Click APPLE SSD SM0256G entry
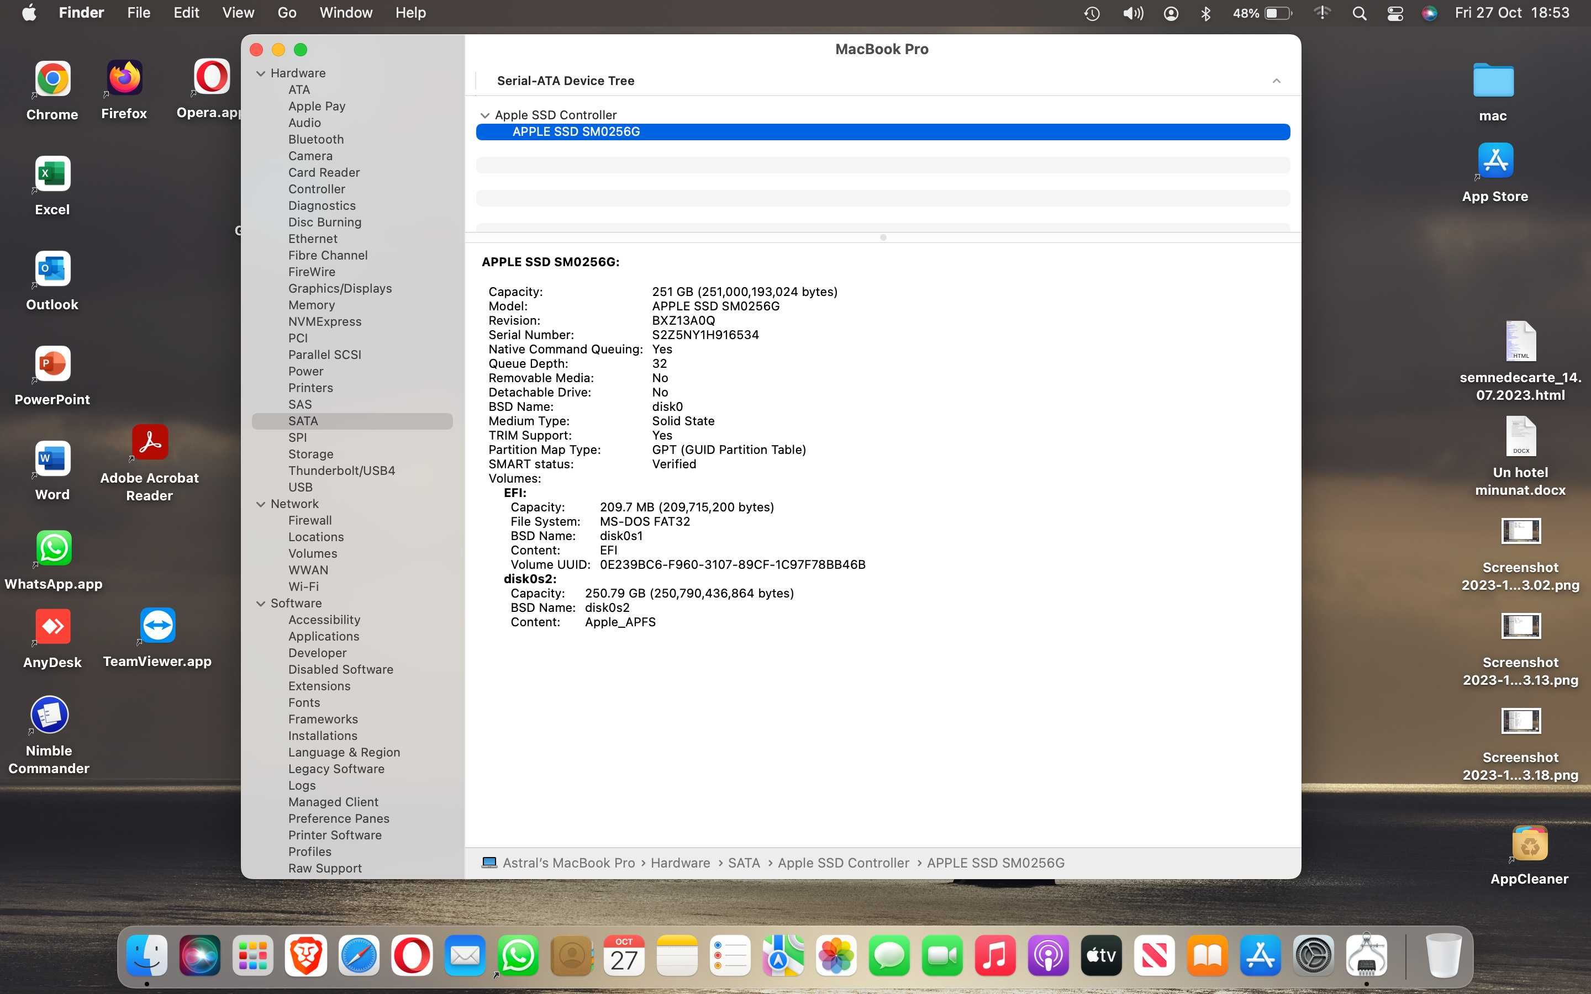Viewport: 1591px width, 994px height. [883, 130]
